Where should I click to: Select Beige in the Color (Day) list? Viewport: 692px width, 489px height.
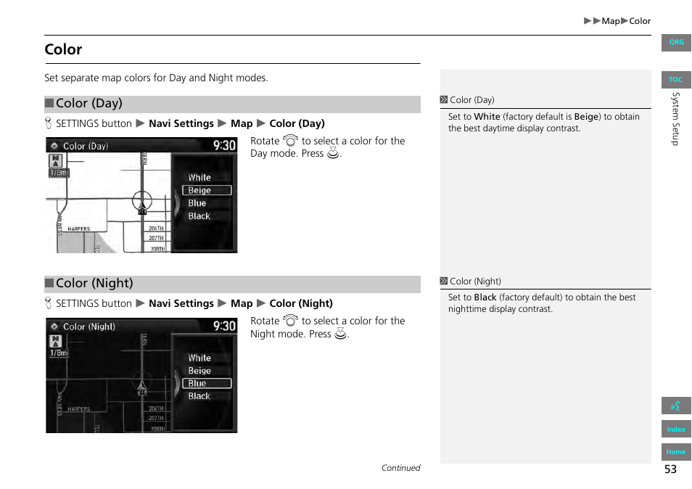pyautogui.click(x=207, y=190)
